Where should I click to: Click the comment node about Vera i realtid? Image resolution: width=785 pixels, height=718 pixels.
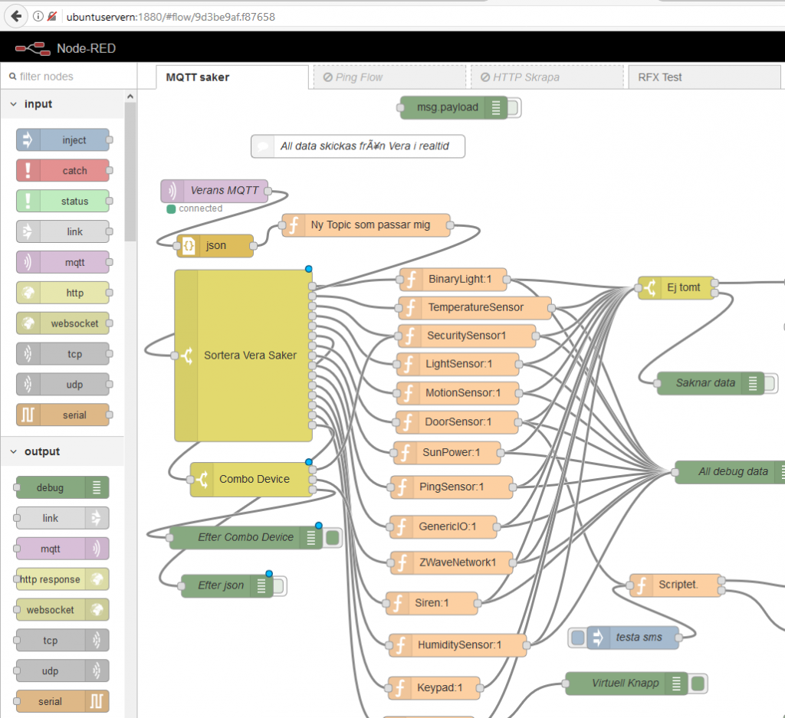pos(358,146)
